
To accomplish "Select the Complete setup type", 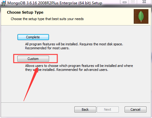I will click(33, 37).
